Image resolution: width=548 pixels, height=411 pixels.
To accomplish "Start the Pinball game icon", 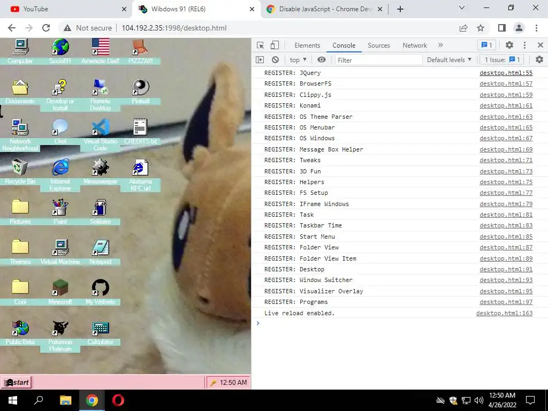I will 140,87.
